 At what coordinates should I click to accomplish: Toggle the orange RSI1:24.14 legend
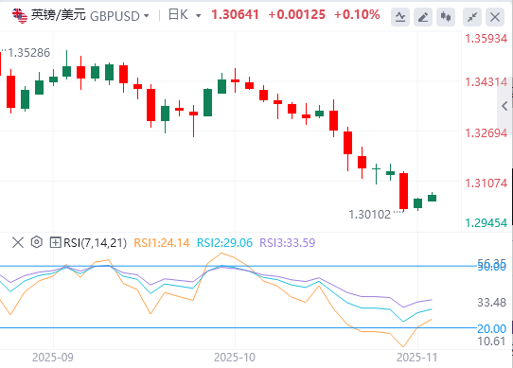pyautogui.click(x=162, y=243)
